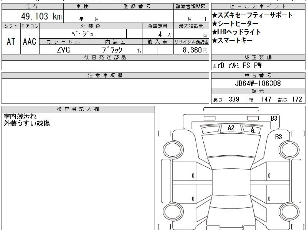
Task: Click the 室内薄汚れ inspector note
Action: coord(20,117)
